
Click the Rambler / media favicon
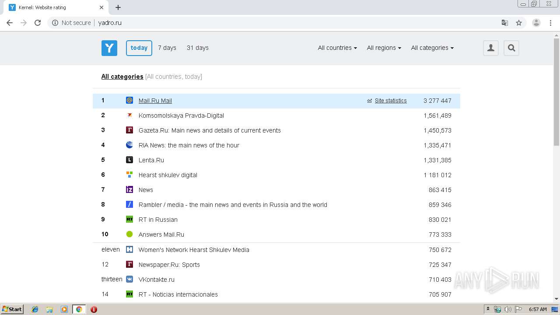click(x=129, y=204)
